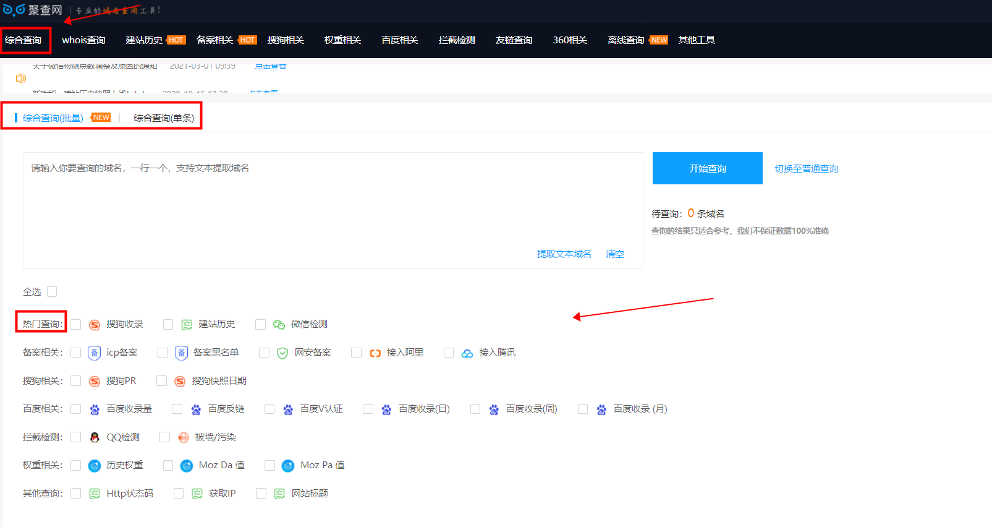Click the Sogou icon beside 搜狗收录
This screenshot has width=992, height=527.
pyautogui.click(x=95, y=325)
